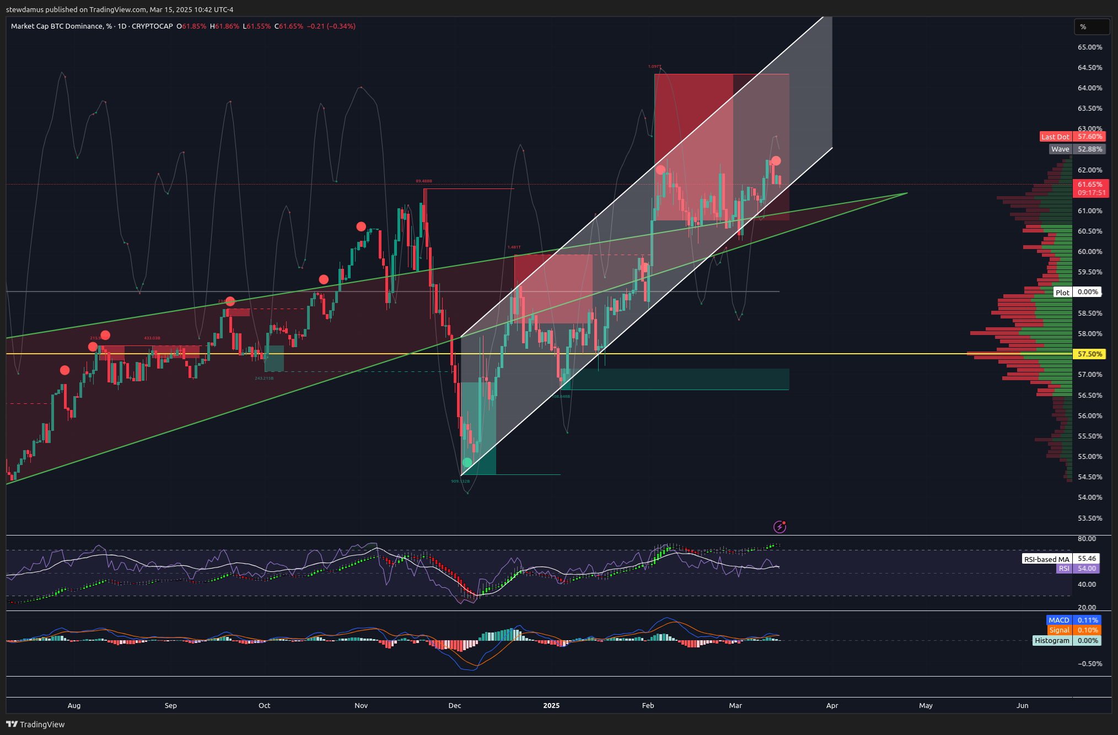This screenshot has height=735, width=1118.
Task: Click the Oct label on time axis
Action: coord(265,705)
